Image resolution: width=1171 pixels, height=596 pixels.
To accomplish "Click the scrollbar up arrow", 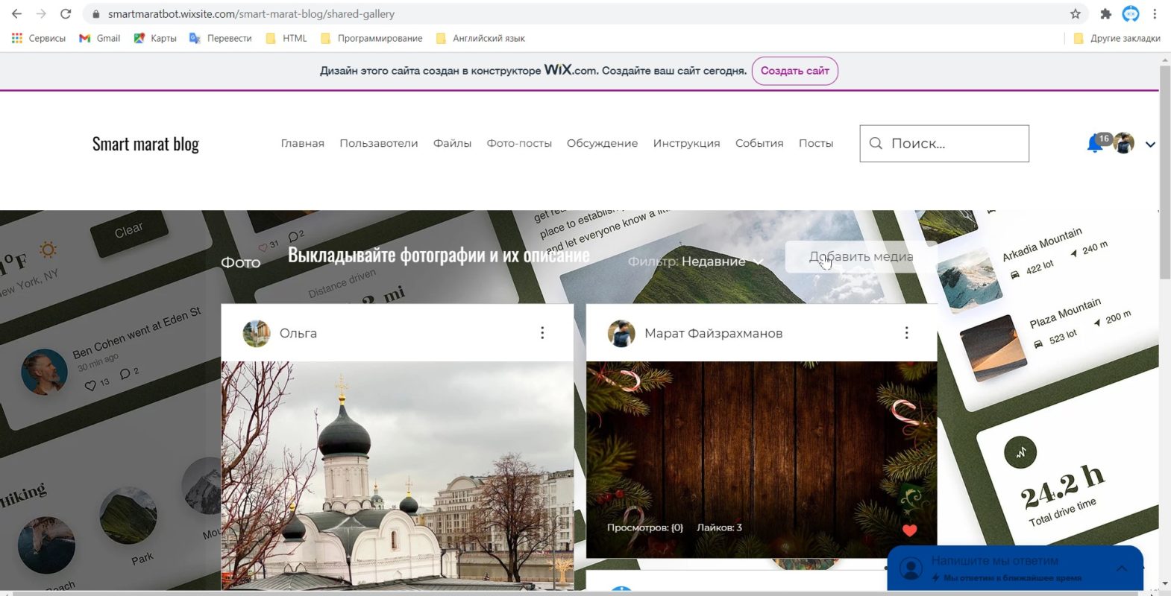I will click(x=1164, y=59).
